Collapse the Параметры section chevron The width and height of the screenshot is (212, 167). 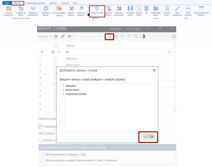pos(40,126)
